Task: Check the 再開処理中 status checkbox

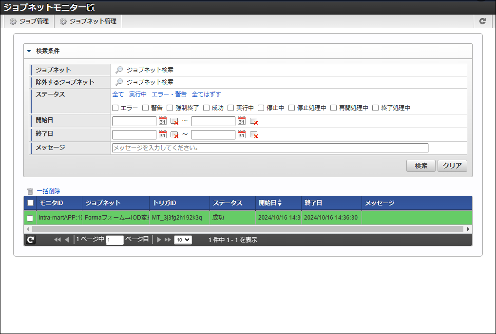Action: click(333, 108)
